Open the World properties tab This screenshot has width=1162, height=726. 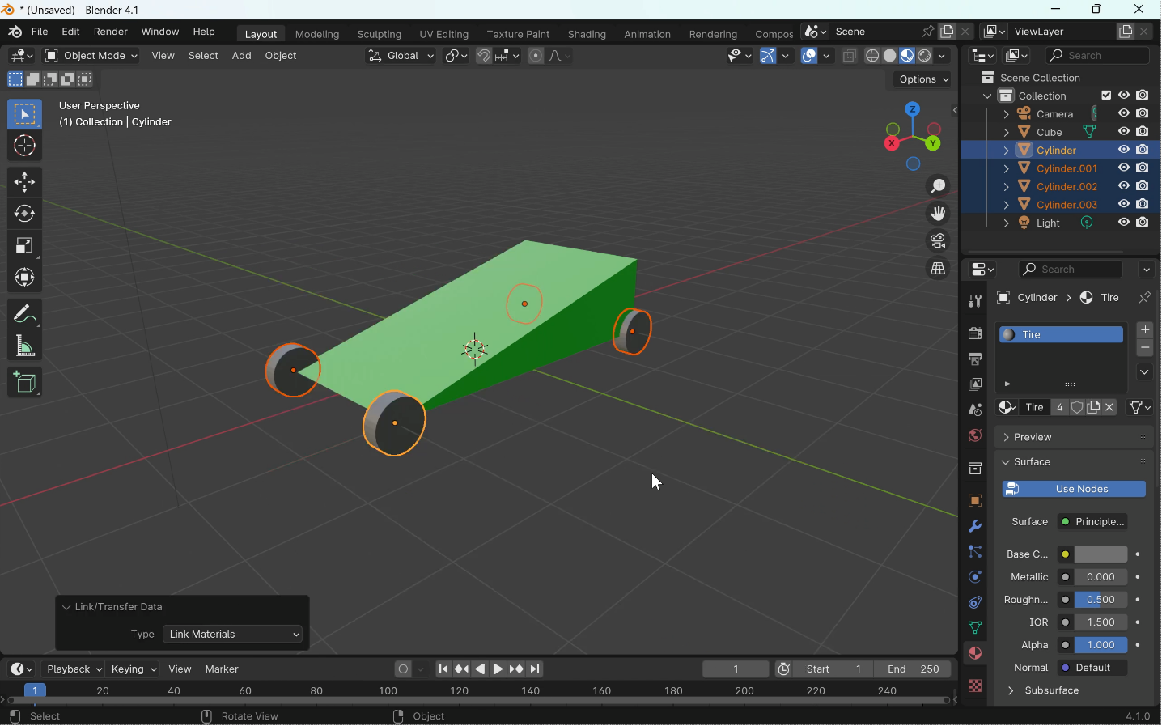976,436
